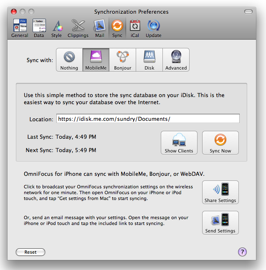Click the Reset button
Viewport: 266px width, 270px height.
pyautogui.click(x=30, y=252)
